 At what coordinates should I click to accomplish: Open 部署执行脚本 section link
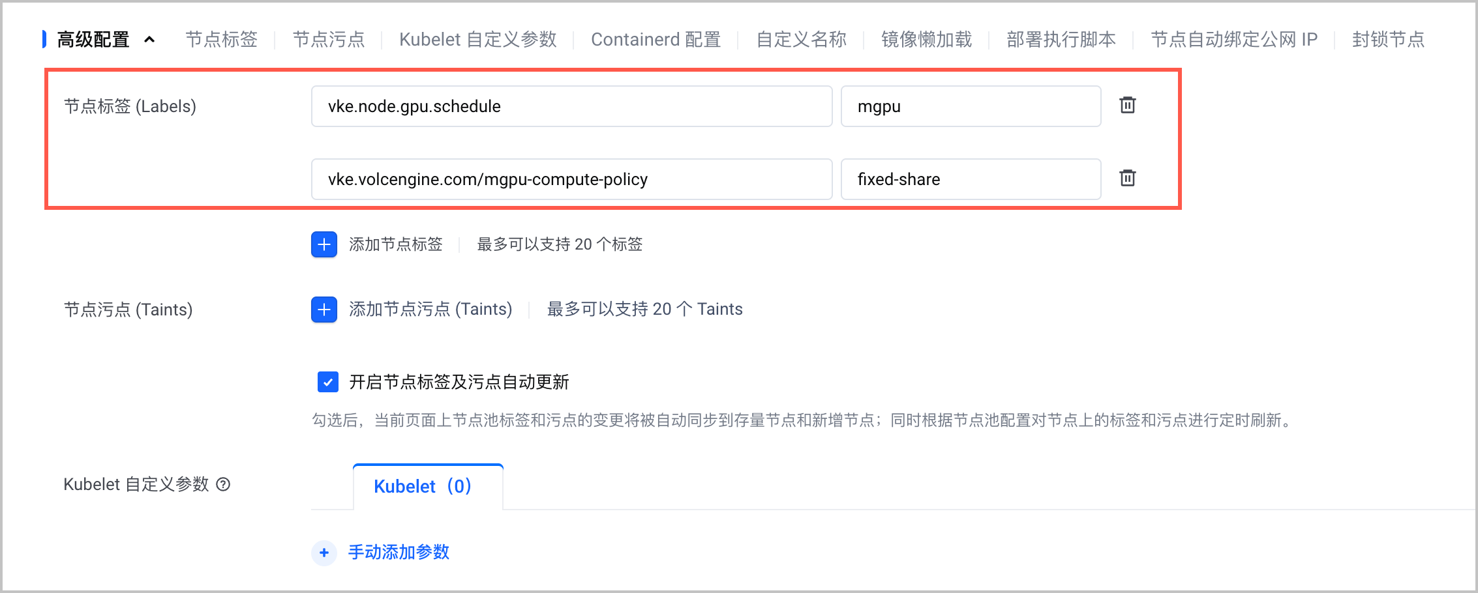click(1061, 40)
